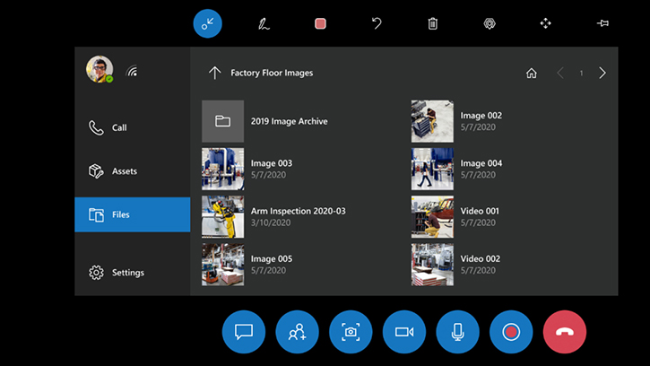Take a snapshot with camera capture button
Image resolution: width=650 pixels, height=366 pixels.
(351, 332)
